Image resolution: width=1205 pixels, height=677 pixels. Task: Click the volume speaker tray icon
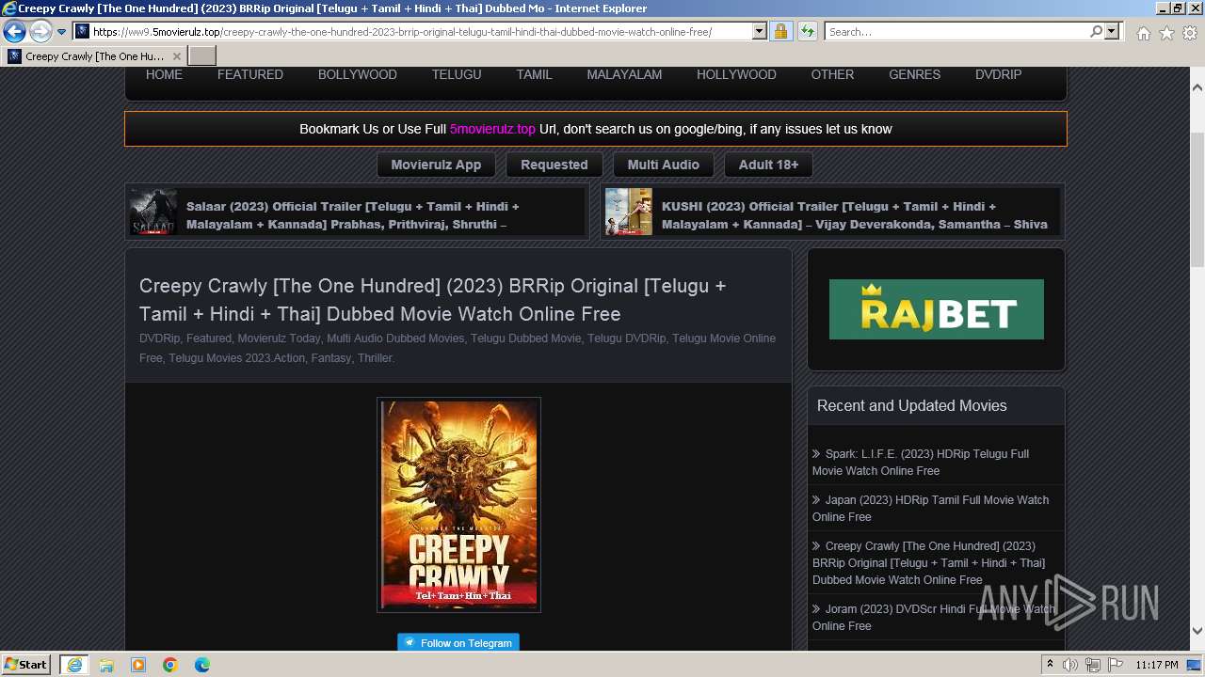pyautogui.click(x=1070, y=665)
